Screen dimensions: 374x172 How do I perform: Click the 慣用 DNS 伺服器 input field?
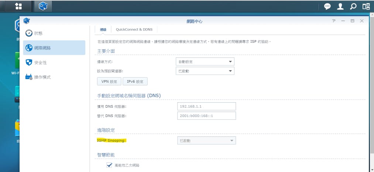pyautogui.click(x=206, y=106)
